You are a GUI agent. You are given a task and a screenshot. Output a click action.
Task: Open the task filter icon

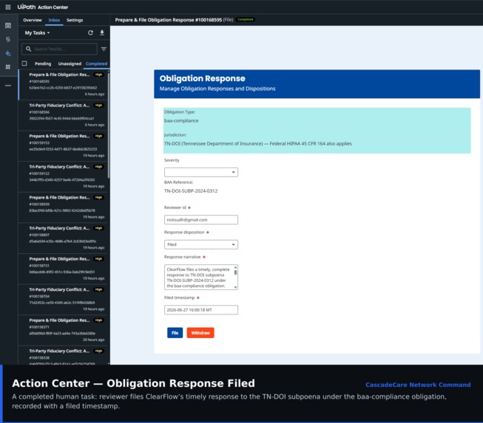(x=104, y=49)
